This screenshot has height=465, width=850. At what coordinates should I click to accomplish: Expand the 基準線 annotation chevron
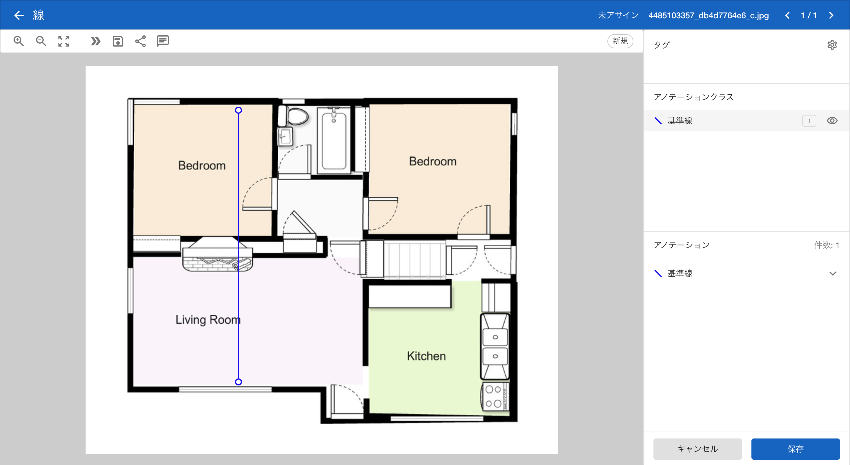tap(833, 273)
